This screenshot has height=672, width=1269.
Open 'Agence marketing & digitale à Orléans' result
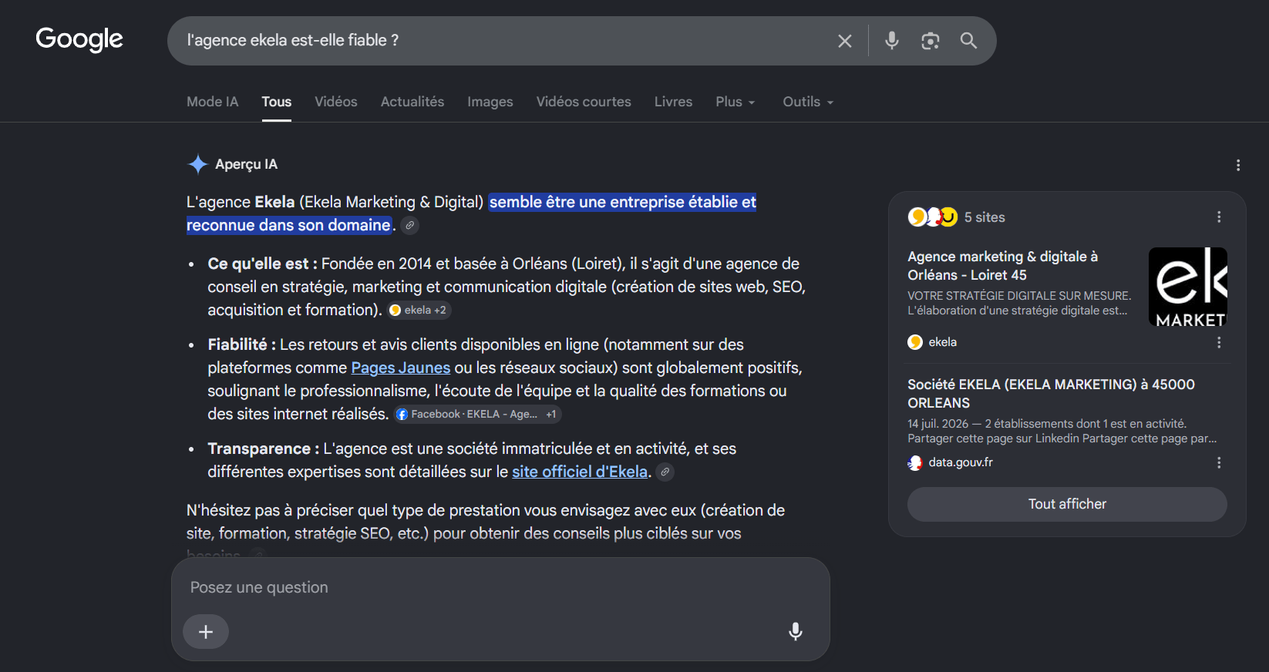(1003, 266)
